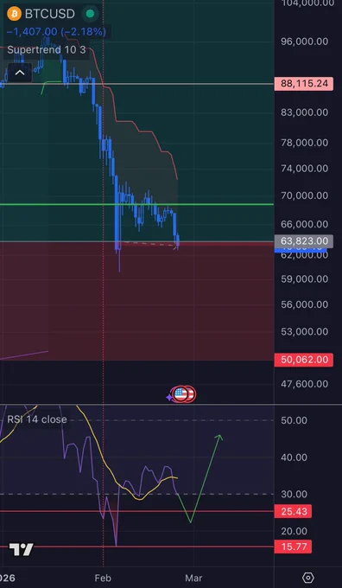Select the Supertrend 10 3 indicator legend

point(47,49)
